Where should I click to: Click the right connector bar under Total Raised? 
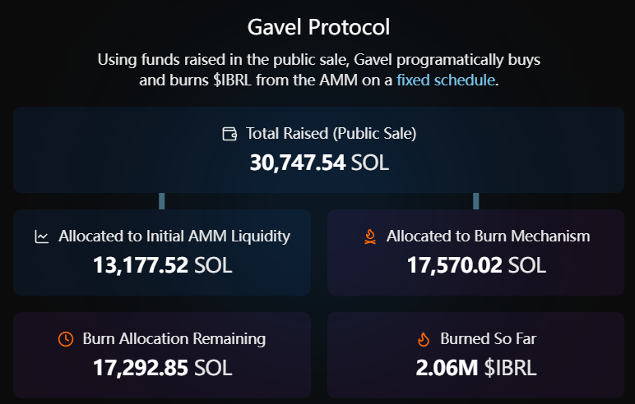(476, 201)
